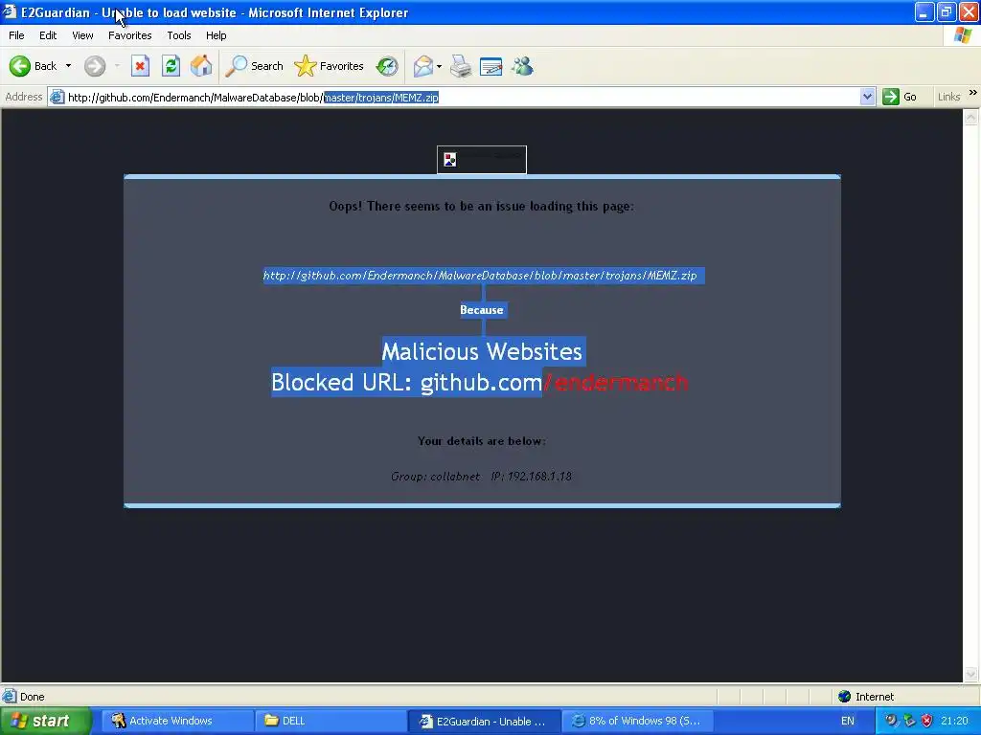Viewport: 981px width, 735px height.
Task: Print the page with the printer icon
Action: 461,66
